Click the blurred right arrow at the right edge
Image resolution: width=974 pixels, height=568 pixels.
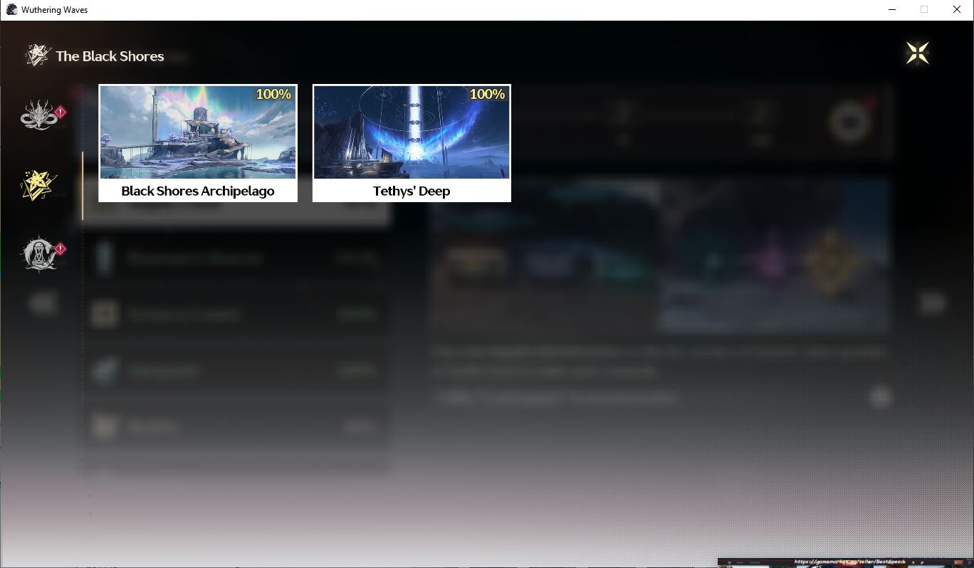tap(933, 303)
